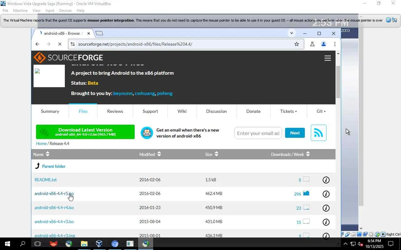Go back in the browser
The height and width of the screenshot is (250, 401).
pos(37,44)
